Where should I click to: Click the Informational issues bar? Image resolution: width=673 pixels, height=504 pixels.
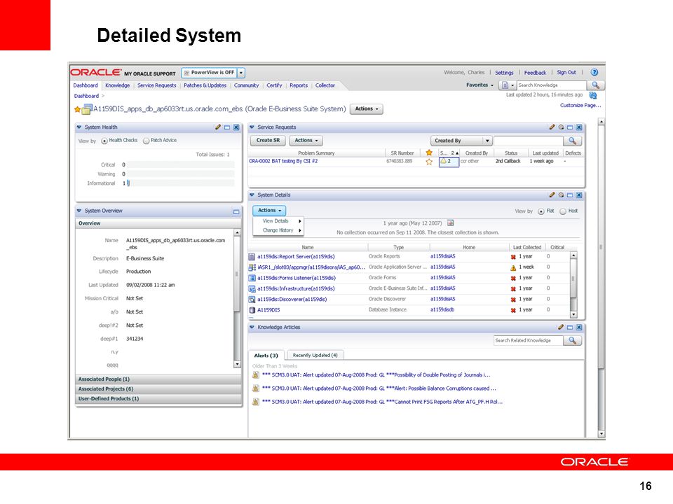(180, 183)
